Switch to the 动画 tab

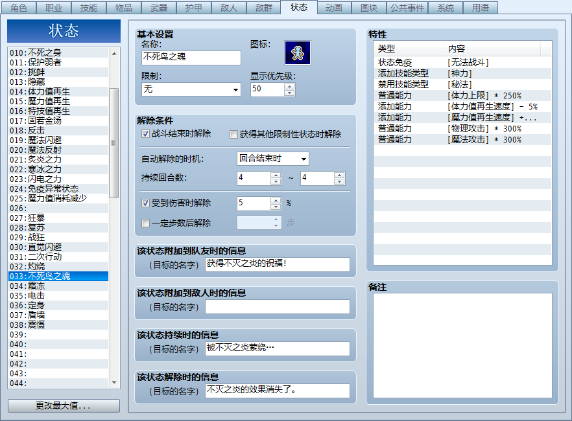click(334, 8)
